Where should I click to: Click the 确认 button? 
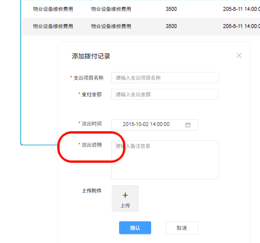pyautogui.click(x=135, y=228)
